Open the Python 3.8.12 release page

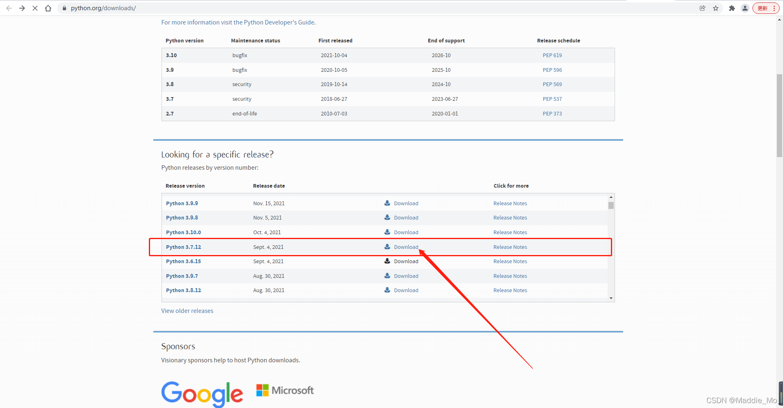pos(184,290)
